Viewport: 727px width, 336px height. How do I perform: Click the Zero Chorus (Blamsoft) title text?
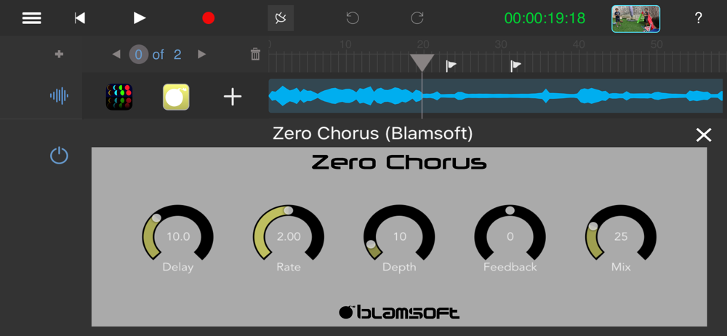(373, 134)
